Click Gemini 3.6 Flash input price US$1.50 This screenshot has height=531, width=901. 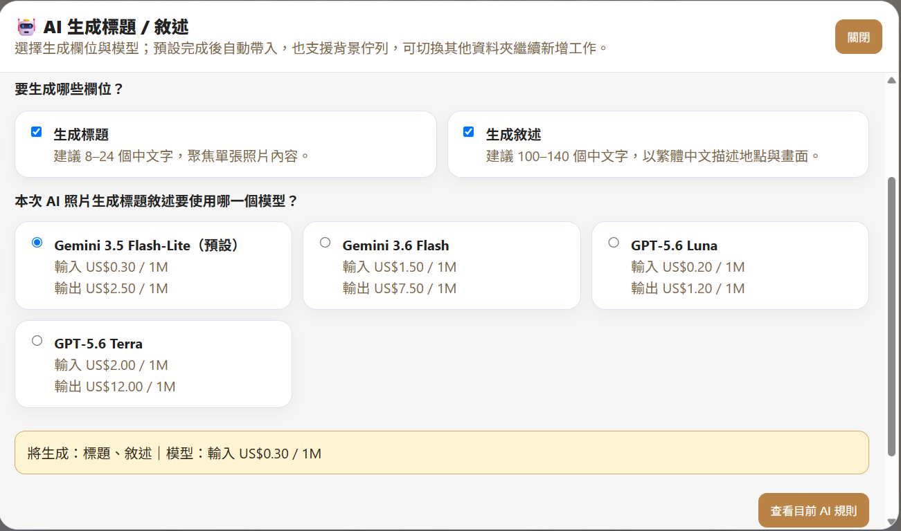400,267
